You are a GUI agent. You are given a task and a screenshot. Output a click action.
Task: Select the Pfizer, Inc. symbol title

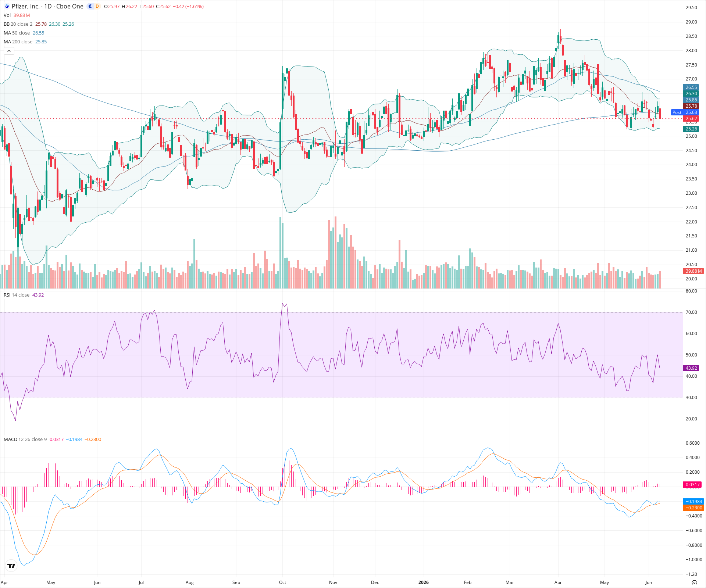[26, 6]
